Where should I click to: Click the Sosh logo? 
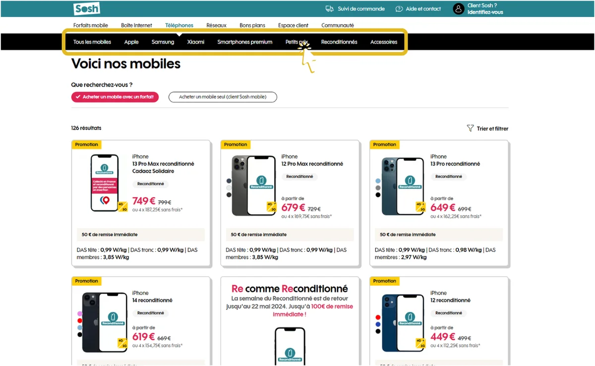pyautogui.click(x=87, y=8)
